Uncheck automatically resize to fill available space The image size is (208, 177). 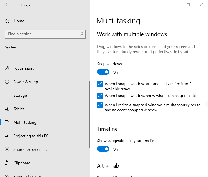pos(100,84)
